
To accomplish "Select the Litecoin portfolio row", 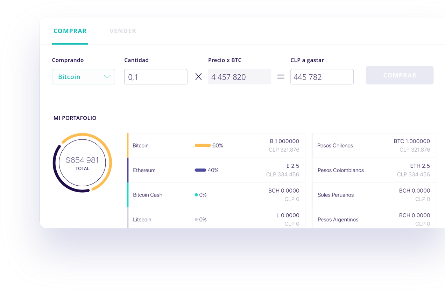I will click(216, 218).
